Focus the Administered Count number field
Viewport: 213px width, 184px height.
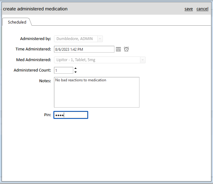click(x=63, y=70)
